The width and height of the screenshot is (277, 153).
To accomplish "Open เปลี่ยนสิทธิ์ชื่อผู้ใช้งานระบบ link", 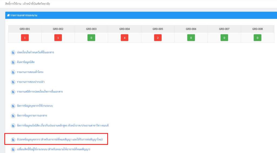I will coord(53,149).
